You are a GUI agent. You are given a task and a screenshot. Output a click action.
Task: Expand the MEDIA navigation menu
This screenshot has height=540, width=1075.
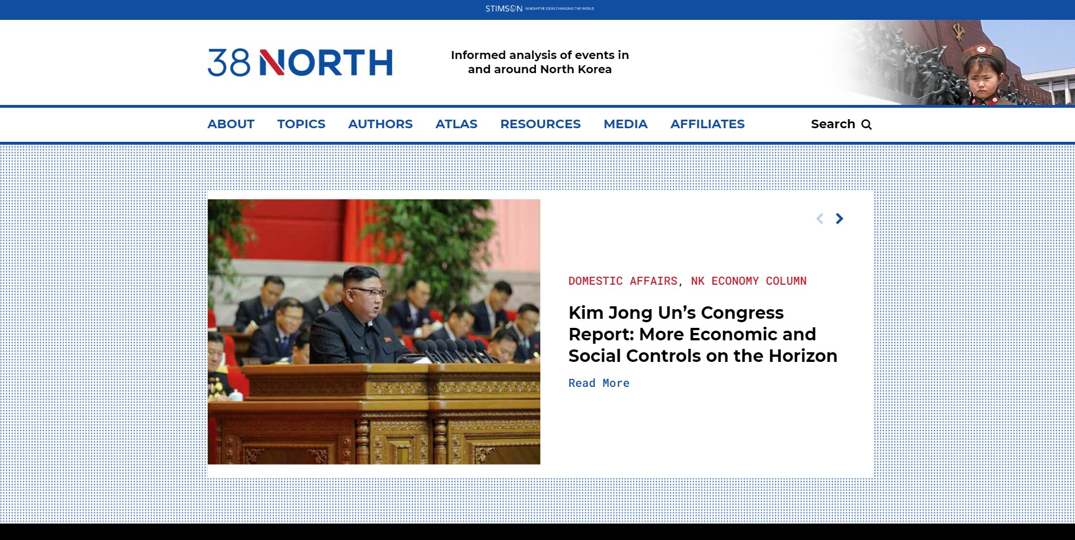click(625, 124)
